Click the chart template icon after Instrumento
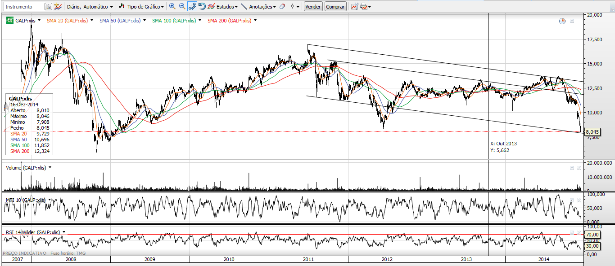 coord(58,7)
